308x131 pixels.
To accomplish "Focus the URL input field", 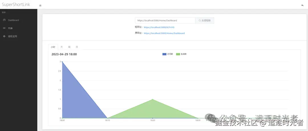I will (165, 20).
